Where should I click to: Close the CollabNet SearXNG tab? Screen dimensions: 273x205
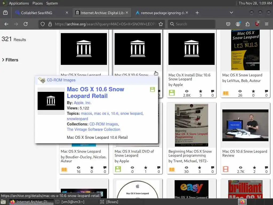67,13
